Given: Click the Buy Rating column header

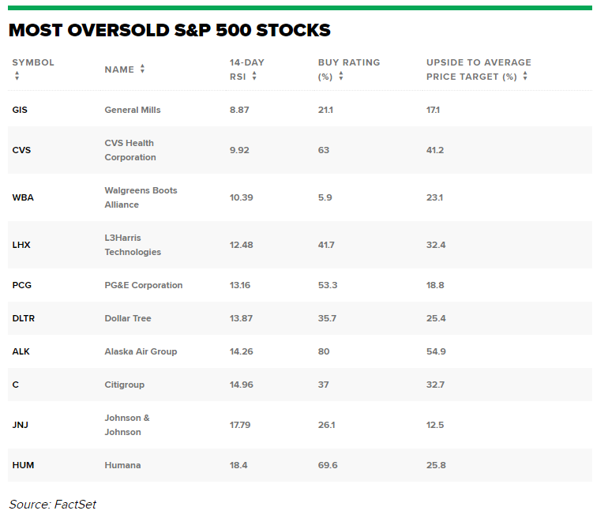Looking at the screenshot, I should click(x=348, y=62).
